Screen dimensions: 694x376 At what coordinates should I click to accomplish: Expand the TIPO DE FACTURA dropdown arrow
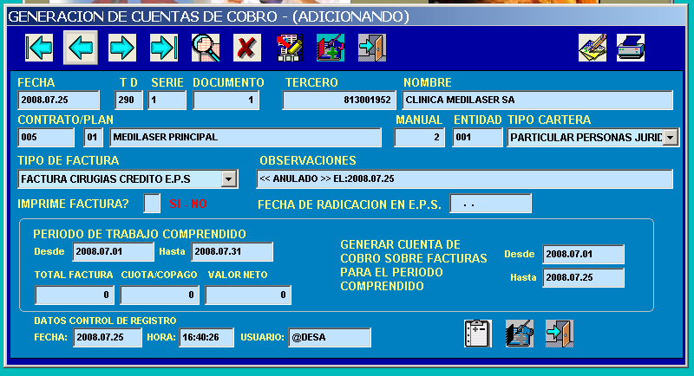point(229,179)
